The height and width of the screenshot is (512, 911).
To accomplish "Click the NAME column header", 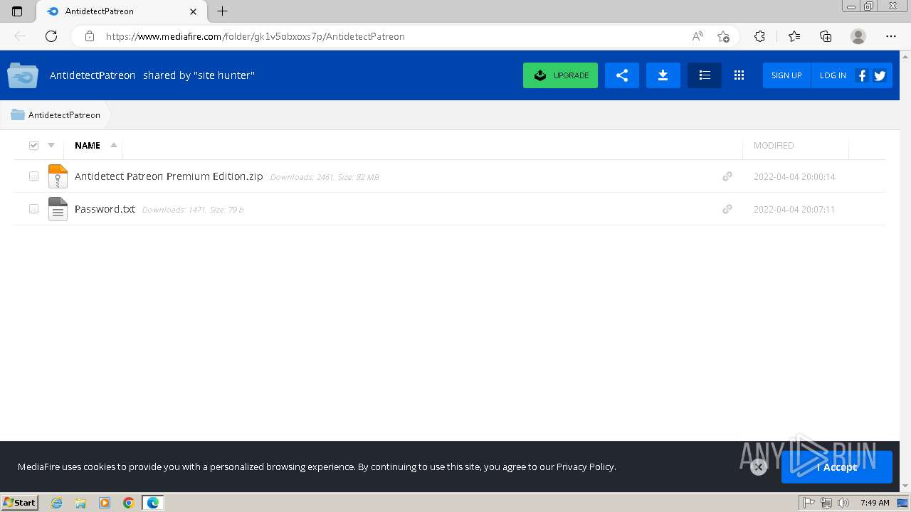I will pos(88,145).
